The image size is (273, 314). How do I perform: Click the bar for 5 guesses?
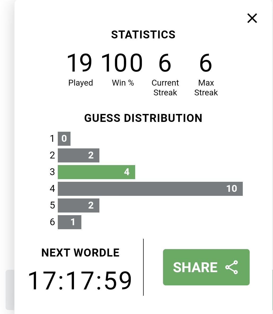click(x=78, y=205)
